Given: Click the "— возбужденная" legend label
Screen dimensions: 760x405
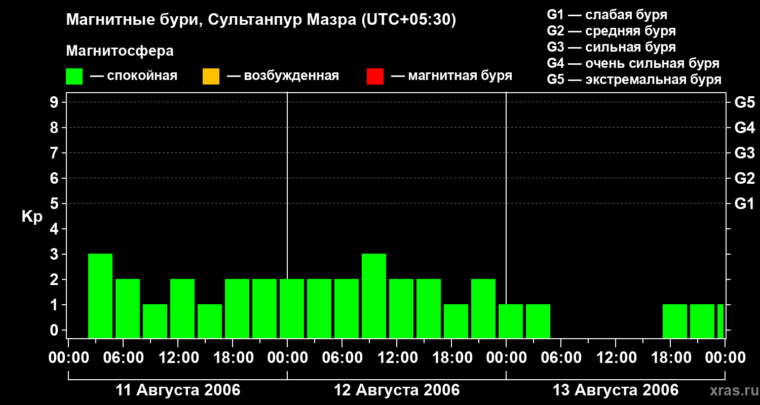Looking at the screenshot, I should click(x=283, y=76).
